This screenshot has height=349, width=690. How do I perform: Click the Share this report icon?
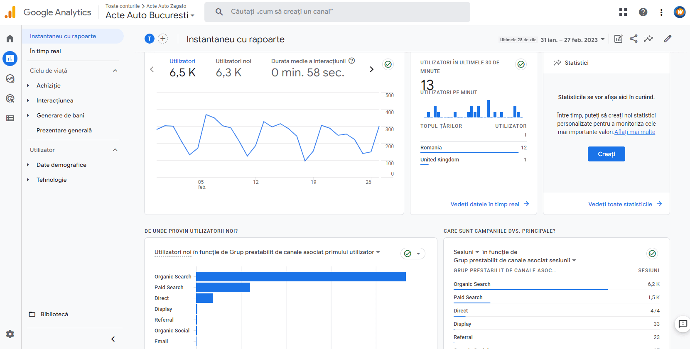[x=633, y=39]
